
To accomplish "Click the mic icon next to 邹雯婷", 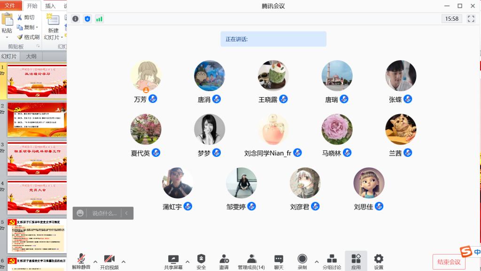I will [x=252, y=206].
